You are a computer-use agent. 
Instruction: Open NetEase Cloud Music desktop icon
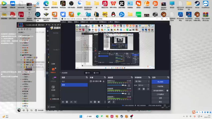[105, 4]
